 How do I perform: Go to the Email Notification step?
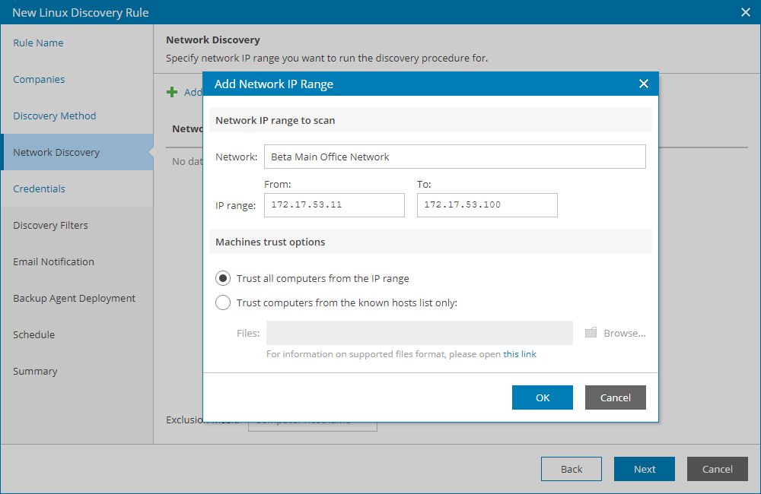click(x=53, y=261)
